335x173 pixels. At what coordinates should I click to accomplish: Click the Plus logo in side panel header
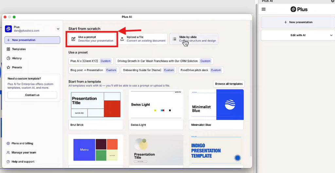299,10
